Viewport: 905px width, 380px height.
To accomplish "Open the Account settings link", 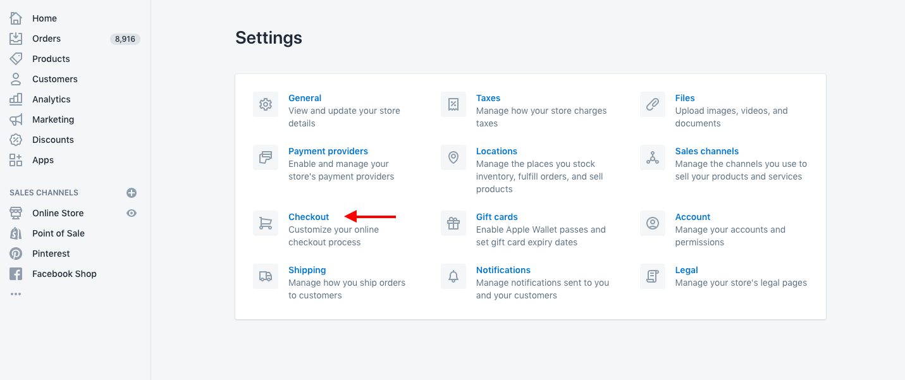I will (693, 217).
